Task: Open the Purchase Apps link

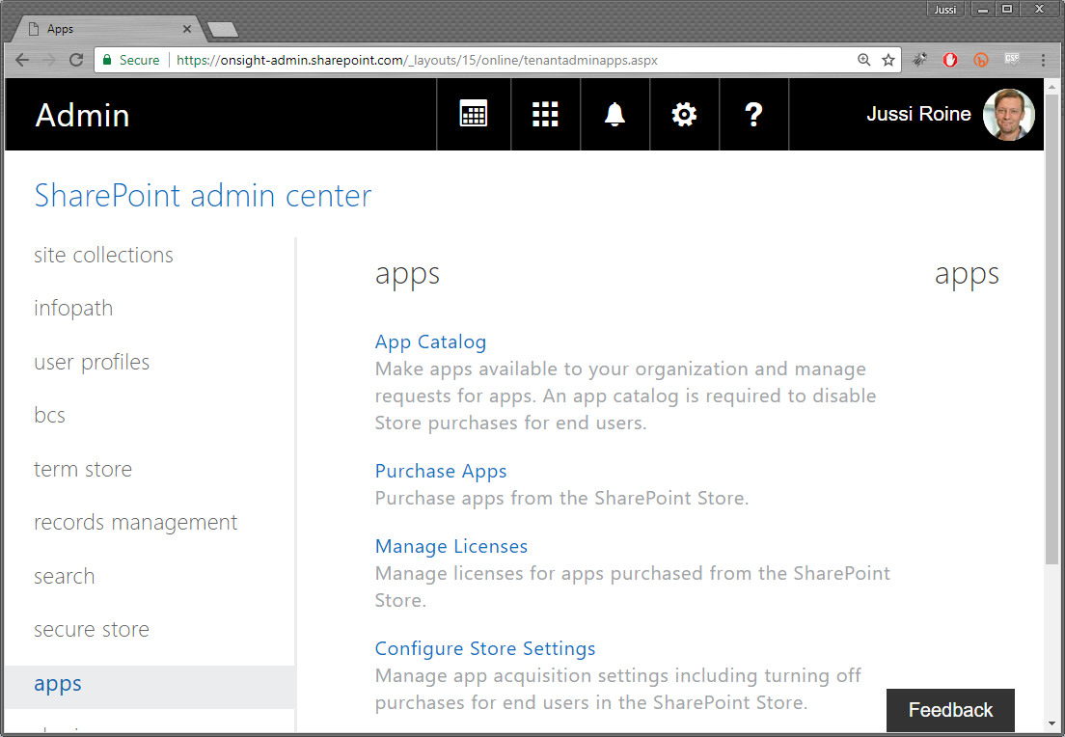Action: [x=441, y=471]
